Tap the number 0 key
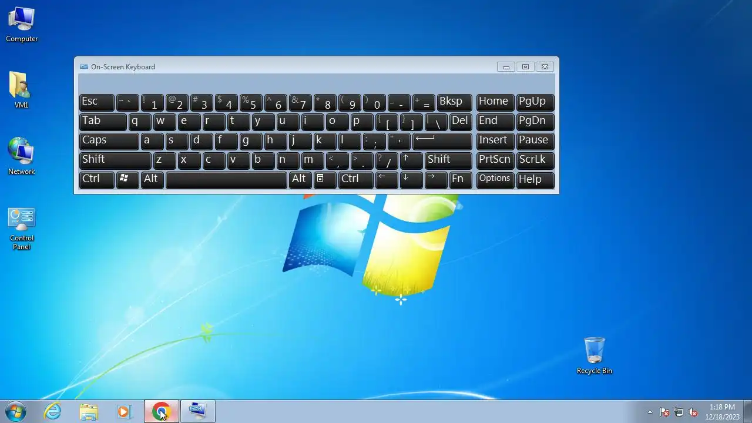The width and height of the screenshot is (752, 423). click(374, 102)
